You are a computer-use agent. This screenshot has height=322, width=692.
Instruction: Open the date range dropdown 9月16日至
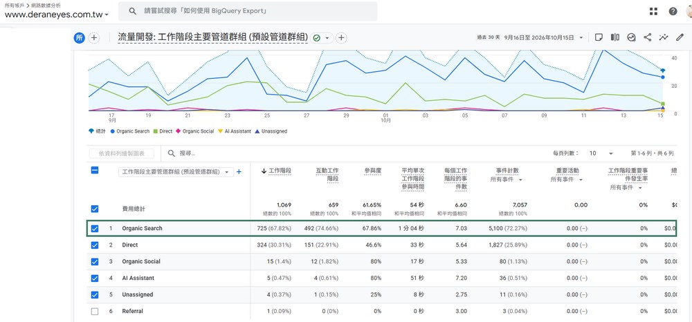pyautogui.click(x=543, y=38)
